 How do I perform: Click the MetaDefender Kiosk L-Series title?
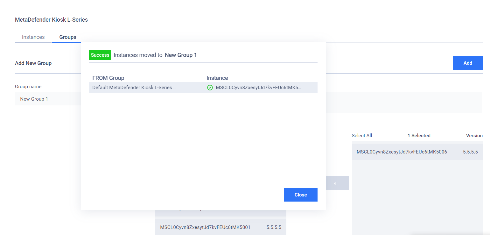pyautogui.click(x=51, y=20)
